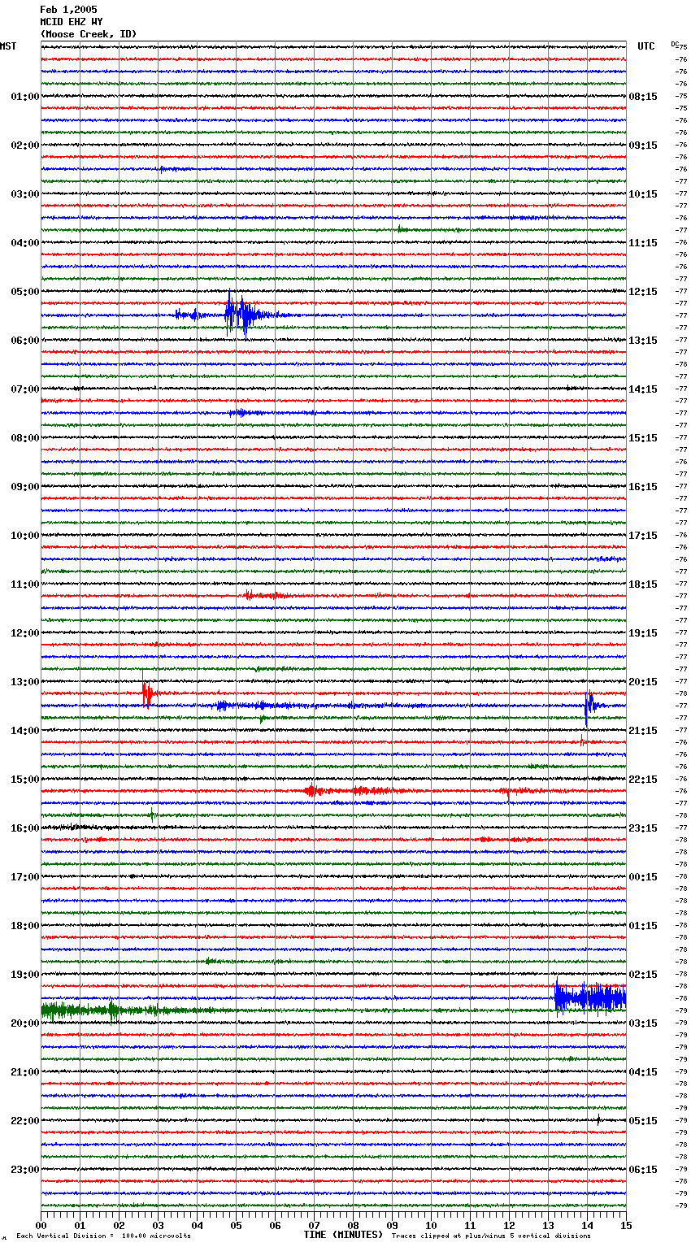
Task: Click the 02:15 UTC time label
Action: (643, 975)
